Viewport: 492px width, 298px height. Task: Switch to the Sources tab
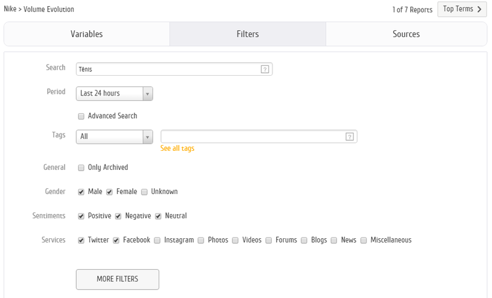pyautogui.click(x=406, y=34)
